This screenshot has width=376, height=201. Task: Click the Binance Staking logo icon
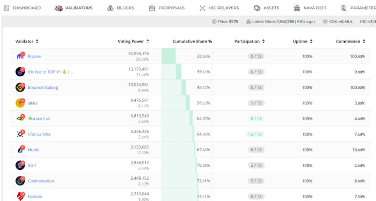pyautogui.click(x=20, y=88)
